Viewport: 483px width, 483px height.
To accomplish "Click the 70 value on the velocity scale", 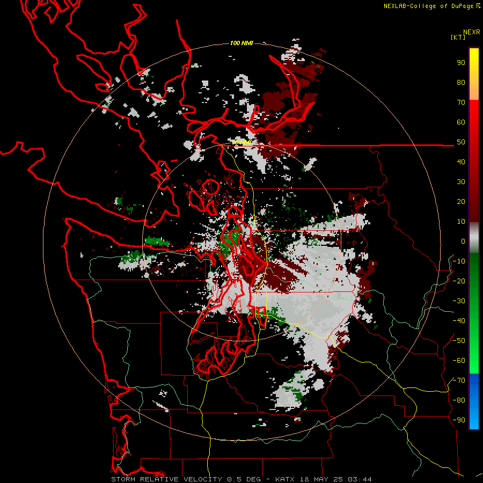I will click(461, 103).
